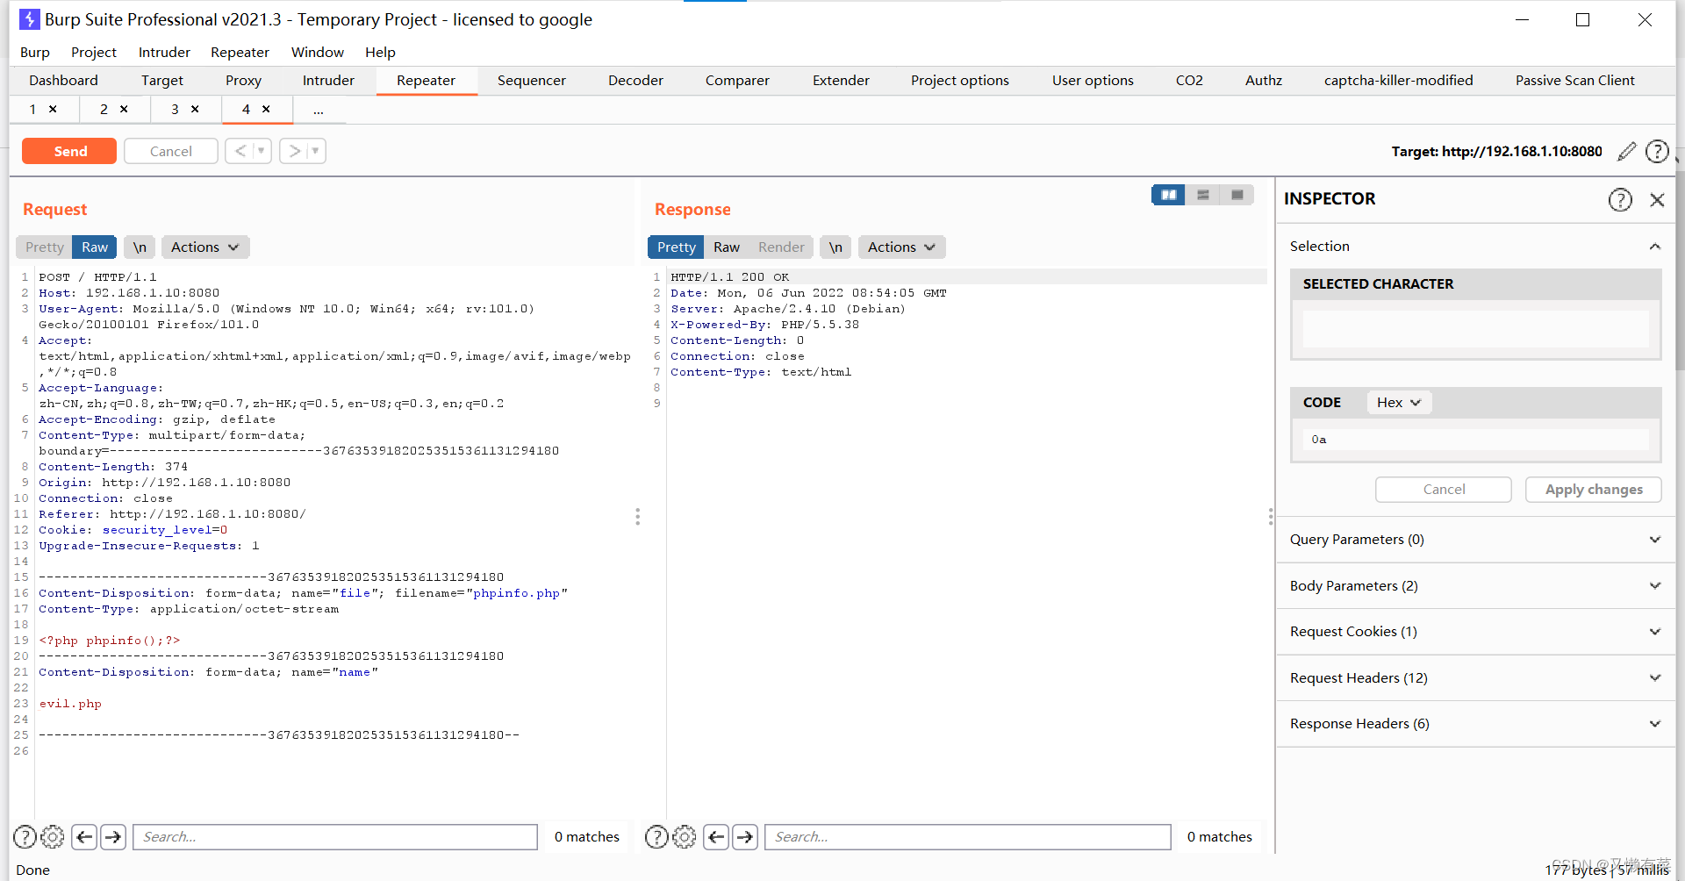
Task: Open the Repeater settings gear below Request panel
Action: [x=53, y=836]
